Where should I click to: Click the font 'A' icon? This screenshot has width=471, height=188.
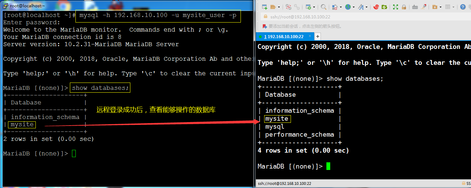click(x=361, y=7)
